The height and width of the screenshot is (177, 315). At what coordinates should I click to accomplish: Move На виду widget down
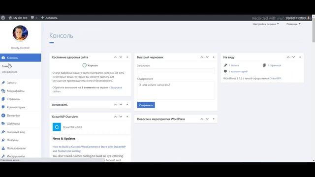pyautogui.click(x=293, y=57)
